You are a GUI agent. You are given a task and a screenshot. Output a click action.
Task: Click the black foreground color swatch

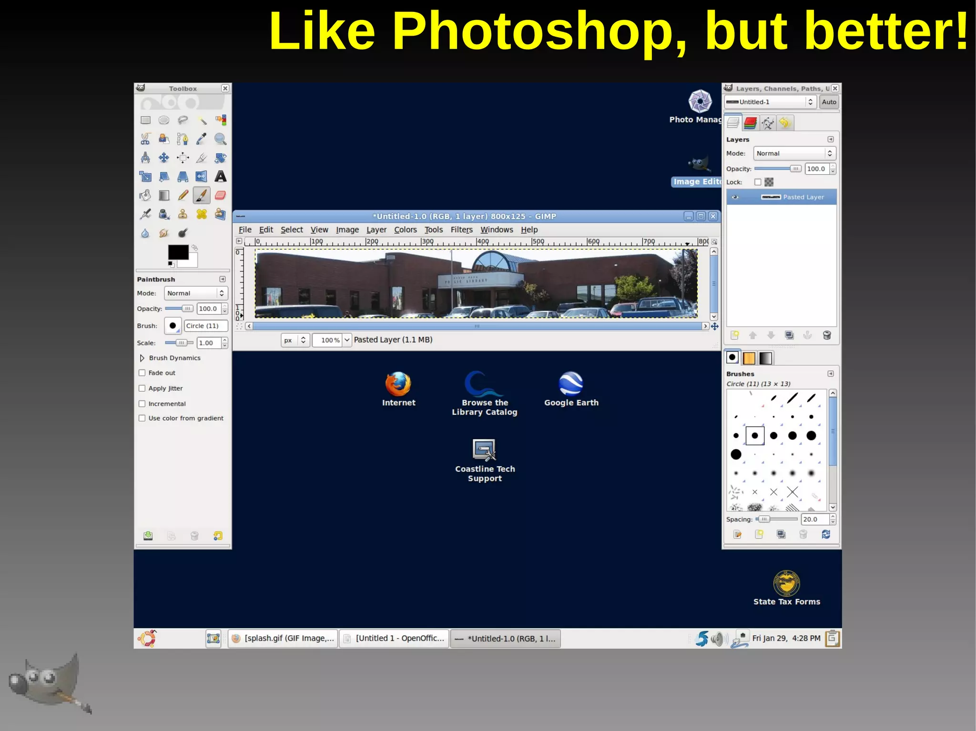pos(177,252)
